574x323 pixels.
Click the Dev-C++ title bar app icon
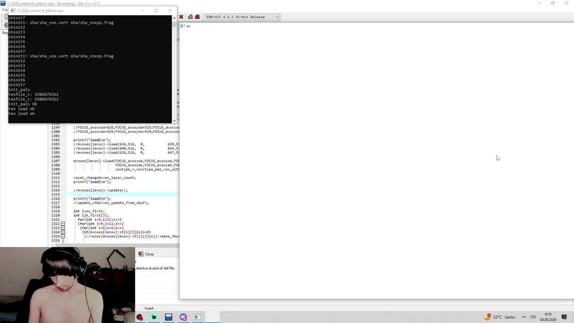pos(3,3)
